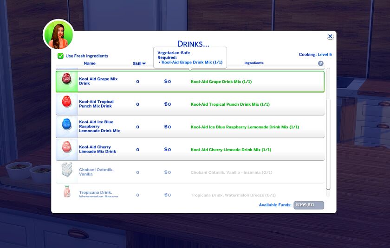Click Kool-Aid Tropical Punch Drink Mix ingredient
This screenshot has width=390, height=248.
click(230, 104)
